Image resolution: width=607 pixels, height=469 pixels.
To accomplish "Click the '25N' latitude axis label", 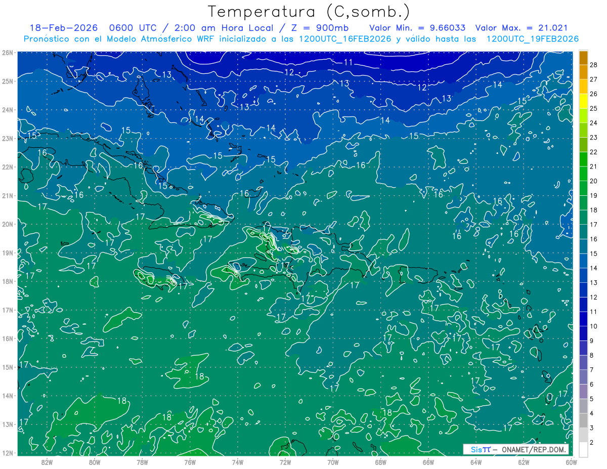I will coord(8,81).
